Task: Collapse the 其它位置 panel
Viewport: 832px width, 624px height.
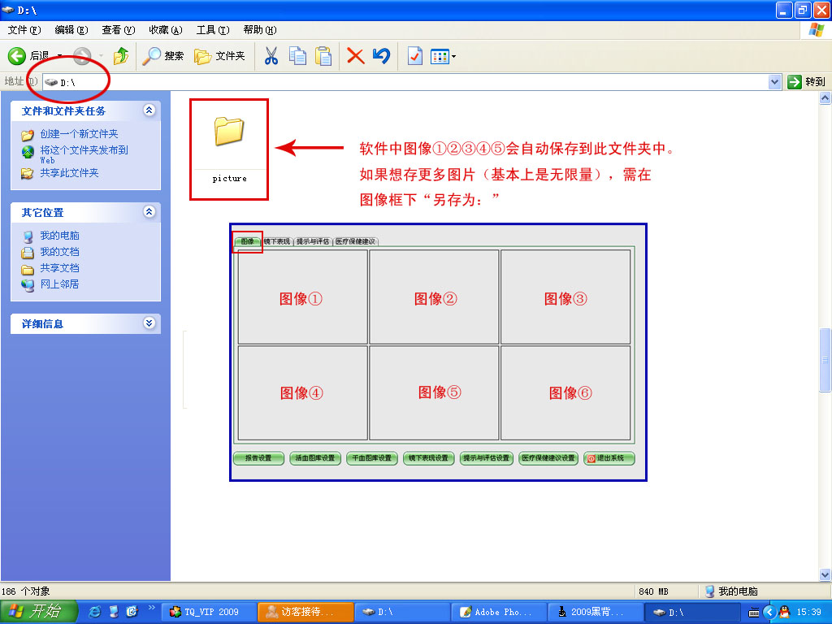Action: [x=149, y=212]
